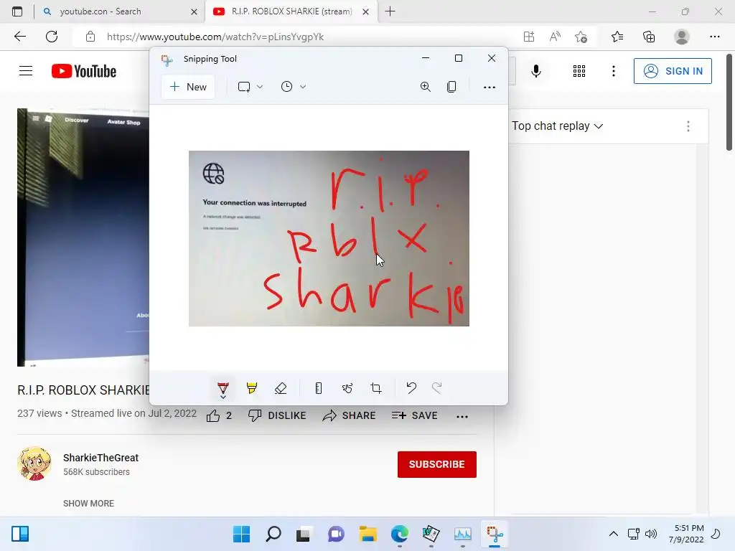Toggle the ruler tool

(318, 388)
